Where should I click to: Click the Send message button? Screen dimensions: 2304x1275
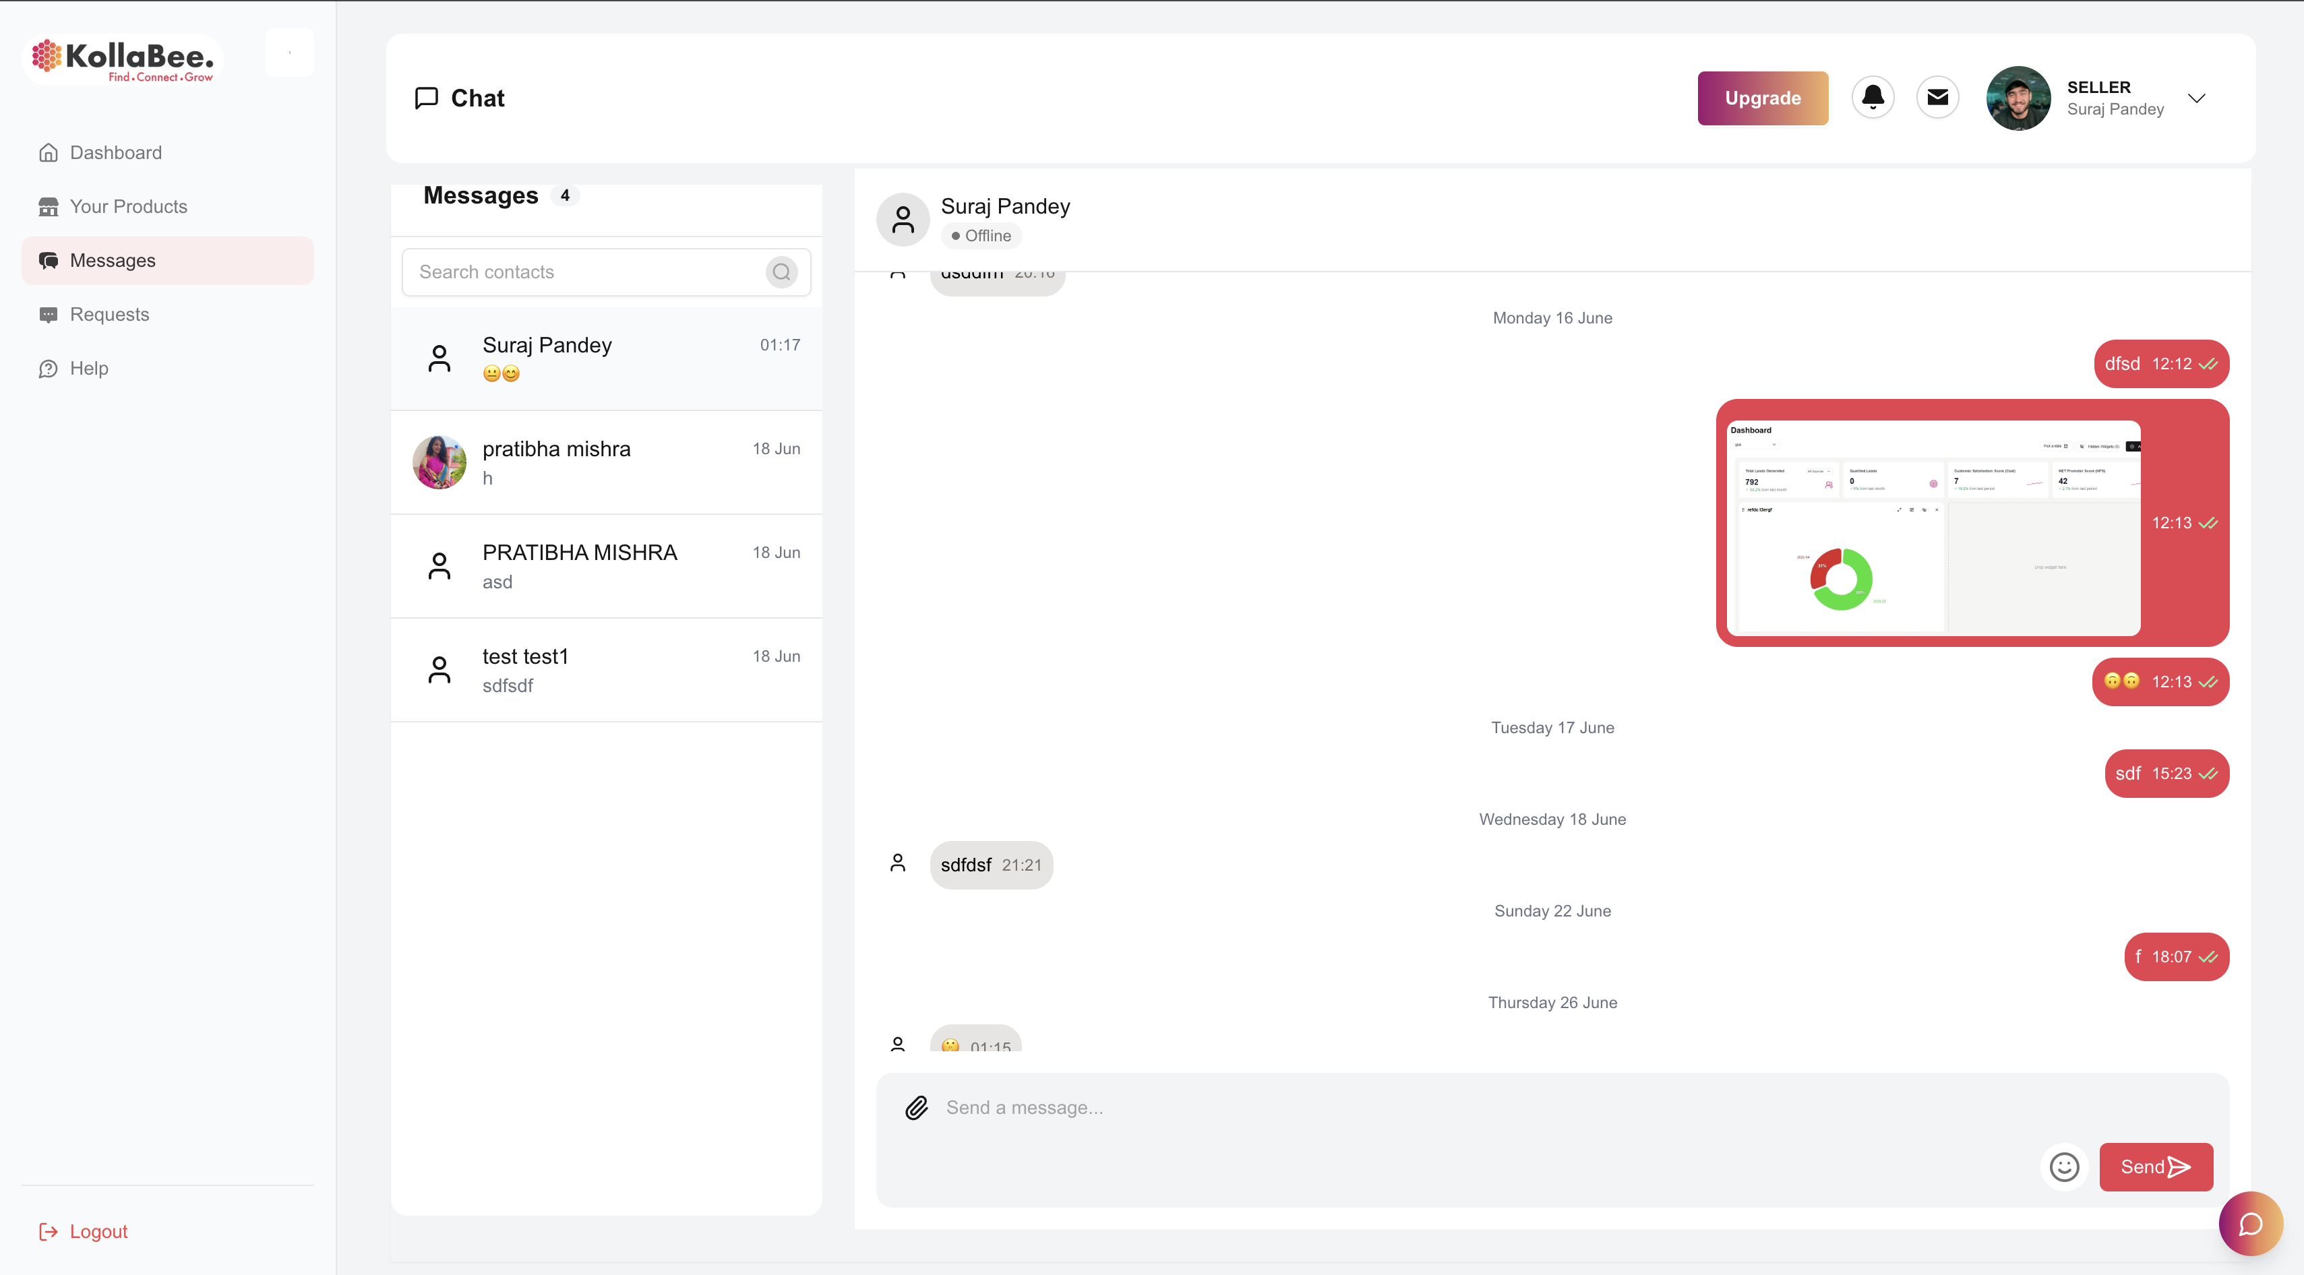tap(2154, 1166)
